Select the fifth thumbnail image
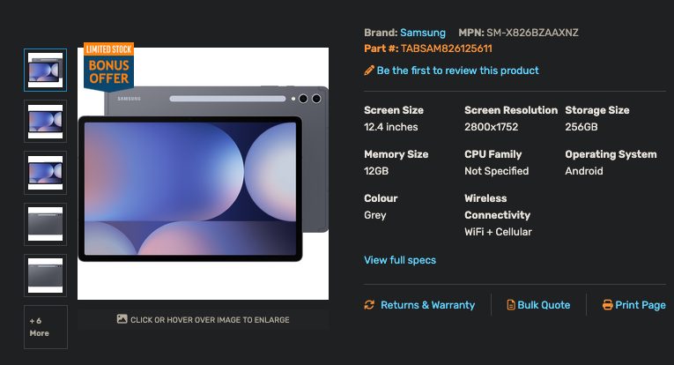Viewport: 674px width, 365px height. point(45,276)
